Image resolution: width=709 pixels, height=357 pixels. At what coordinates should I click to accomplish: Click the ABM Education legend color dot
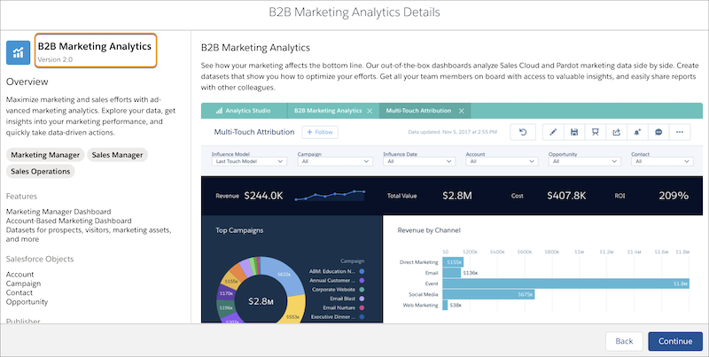click(362, 272)
